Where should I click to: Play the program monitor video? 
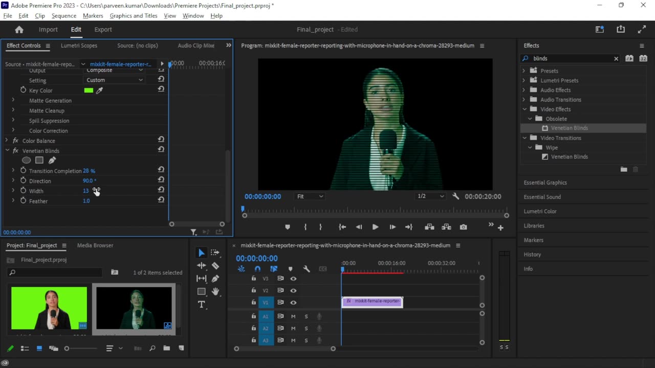click(x=375, y=227)
